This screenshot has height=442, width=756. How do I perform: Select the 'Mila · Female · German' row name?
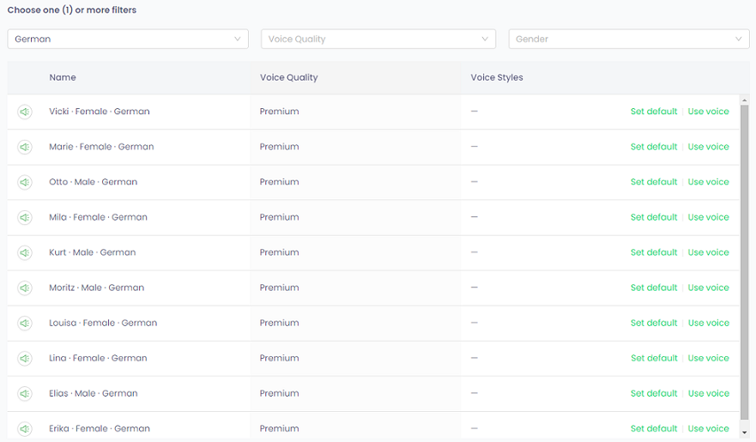tap(98, 217)
